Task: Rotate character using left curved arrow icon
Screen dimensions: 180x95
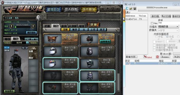Action: click(x=23, y=48)
